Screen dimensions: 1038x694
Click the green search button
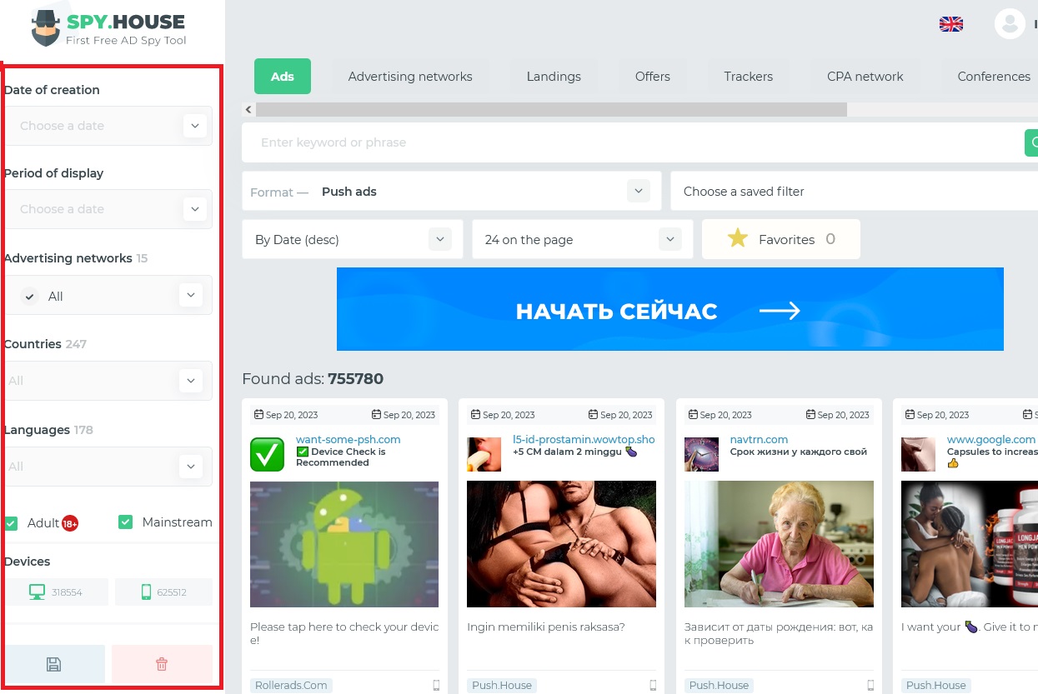click(x=1031, y=142)
